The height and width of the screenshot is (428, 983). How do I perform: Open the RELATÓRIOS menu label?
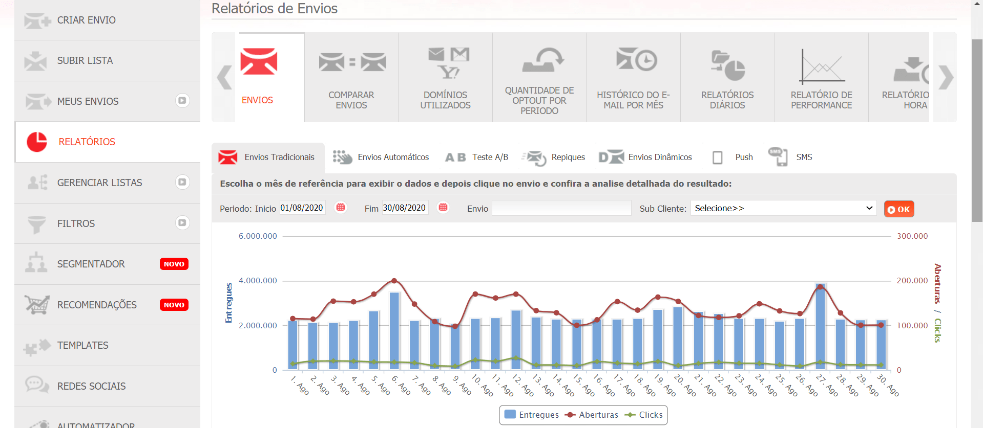click(x=87, y=142)
